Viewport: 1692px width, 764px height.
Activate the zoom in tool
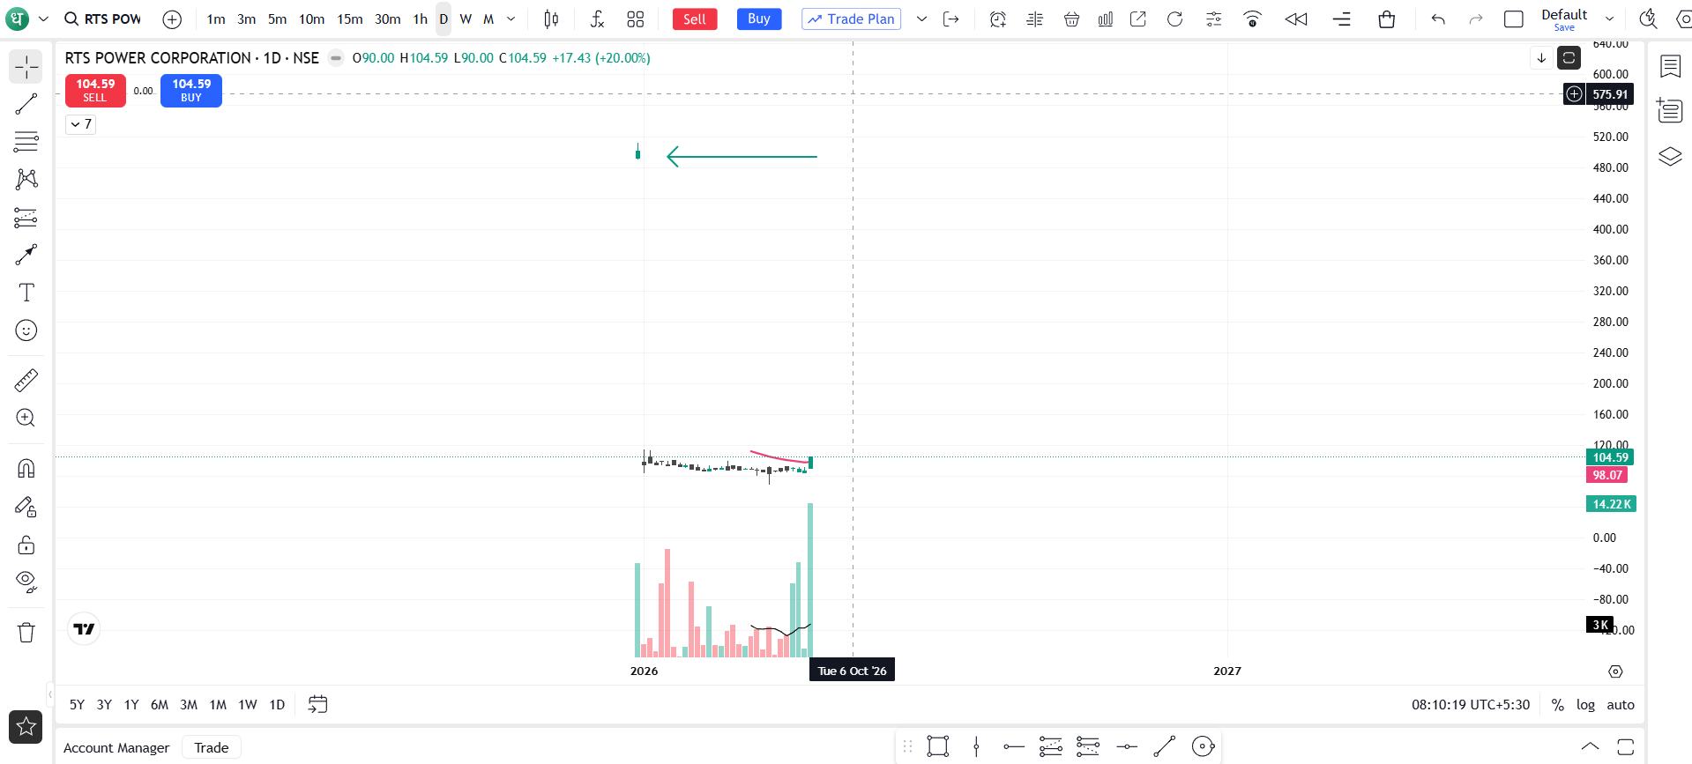click(26, 418)
